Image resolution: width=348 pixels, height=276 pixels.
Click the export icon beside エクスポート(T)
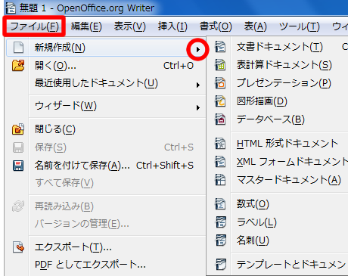(18, 247)
